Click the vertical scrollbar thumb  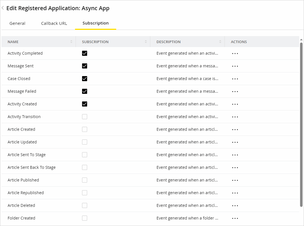click(301, 125)
